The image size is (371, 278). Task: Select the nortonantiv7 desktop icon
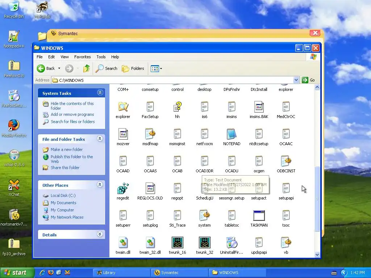tap(14, 218)
